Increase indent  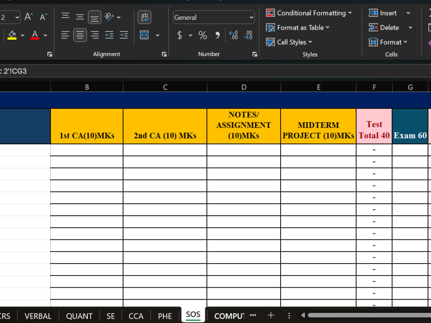[x=124, y=35]
